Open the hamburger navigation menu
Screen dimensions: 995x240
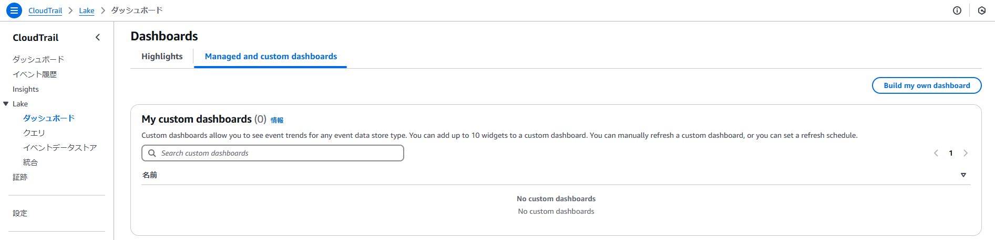click(x=14, y=10)
